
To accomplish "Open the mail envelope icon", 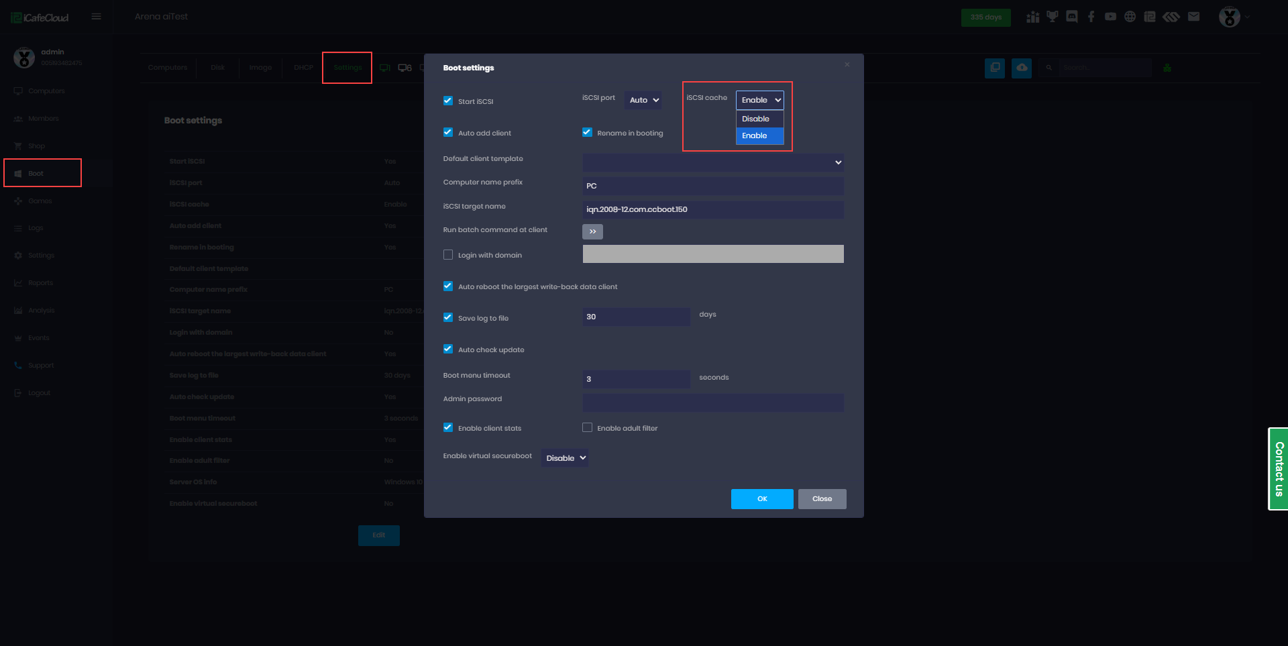I will [1193, 17].
